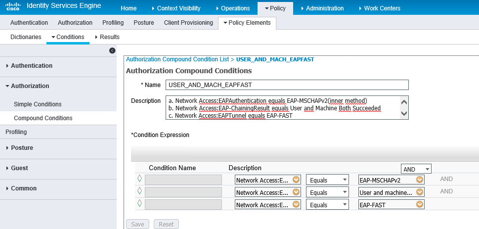Screen dimensions: 479x229
Task: Switch to the Authentication policy tab
Action: [29, 23]
